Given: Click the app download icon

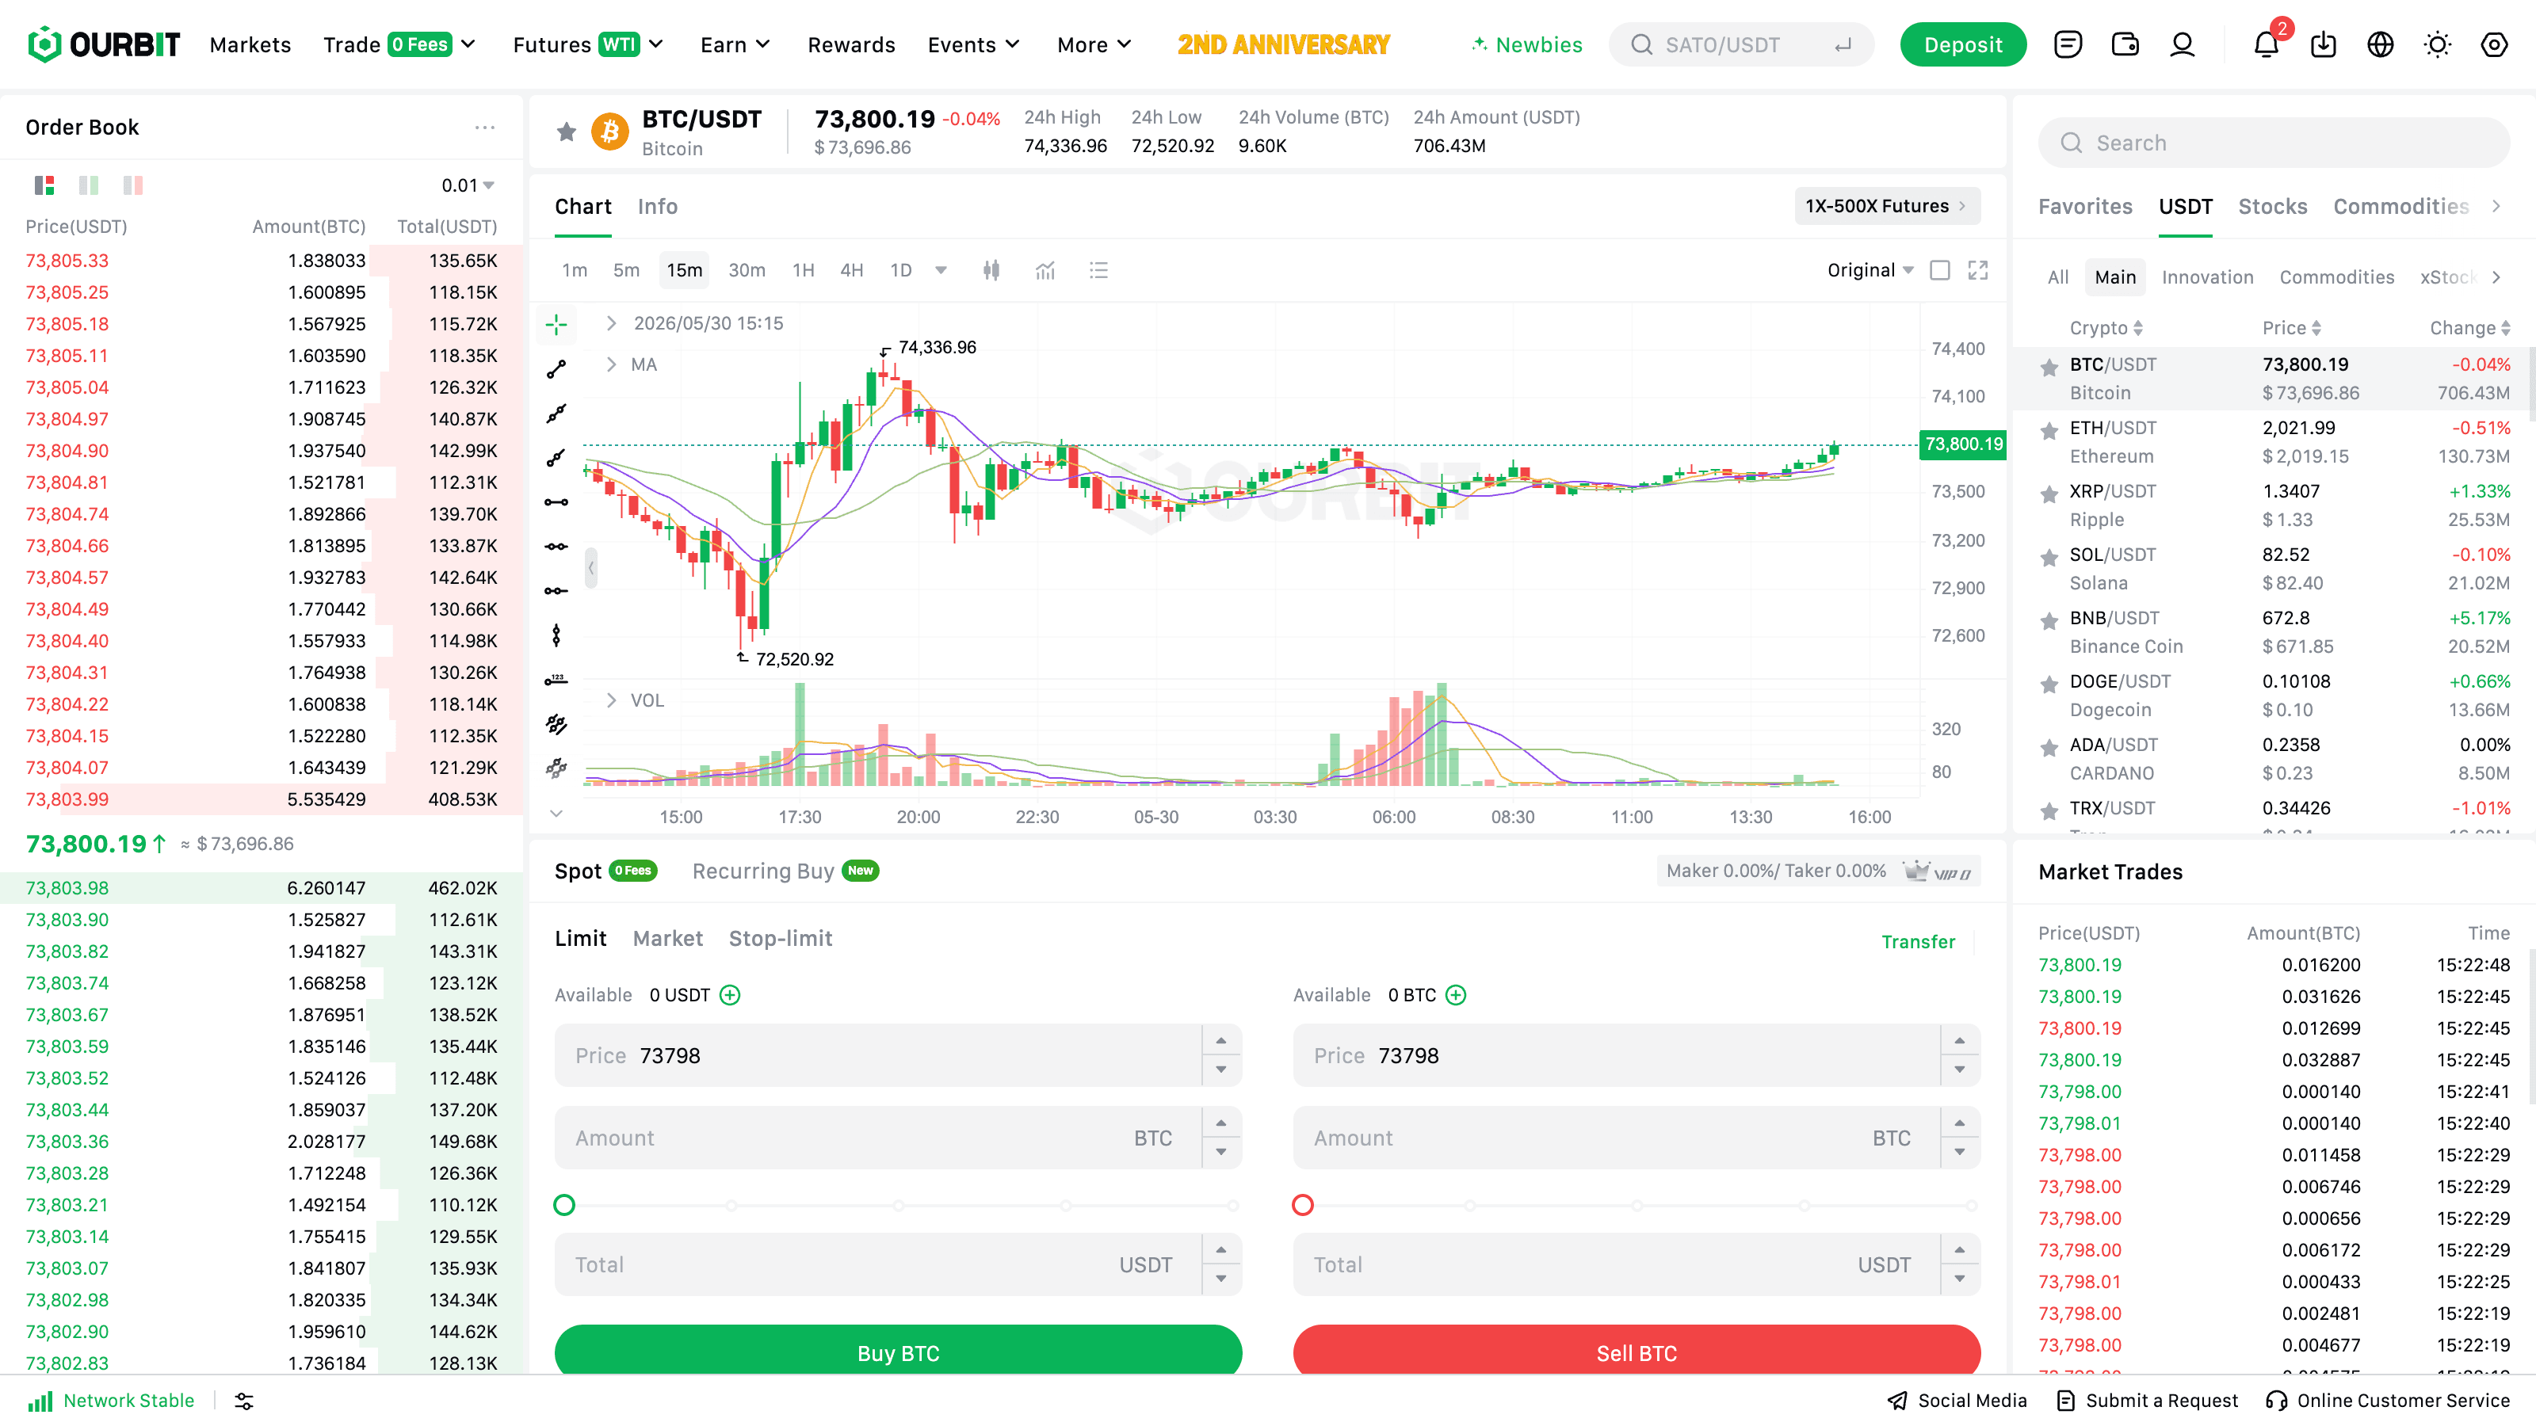Looking at the screenshot, I should coord(2324,44).
